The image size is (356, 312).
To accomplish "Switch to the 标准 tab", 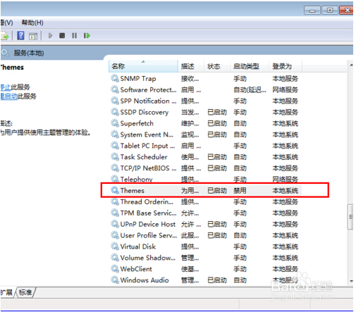I will tap(25, 292).
